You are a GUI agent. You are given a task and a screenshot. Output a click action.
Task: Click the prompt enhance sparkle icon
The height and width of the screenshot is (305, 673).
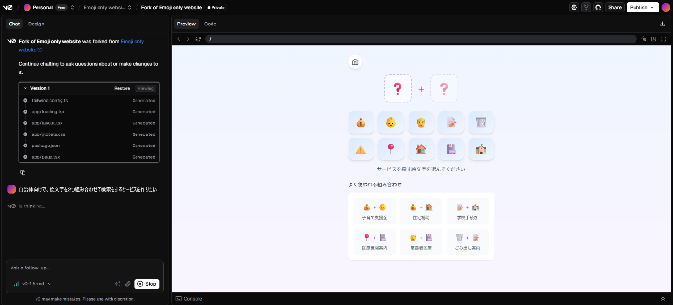click(x=117, y=284)
